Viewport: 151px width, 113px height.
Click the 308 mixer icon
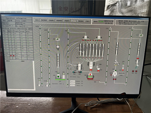click(x=90, y=77)
